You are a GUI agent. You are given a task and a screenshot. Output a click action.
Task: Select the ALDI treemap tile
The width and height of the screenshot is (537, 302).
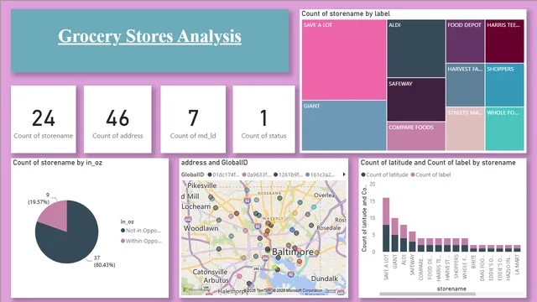click(416, 49)
